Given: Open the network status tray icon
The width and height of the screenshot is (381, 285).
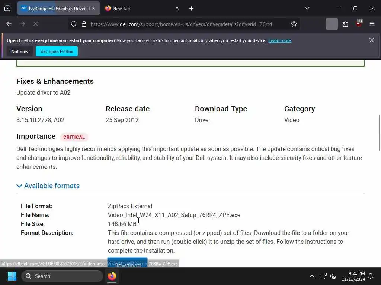Looking at the screenshot, I should point(323,276).
